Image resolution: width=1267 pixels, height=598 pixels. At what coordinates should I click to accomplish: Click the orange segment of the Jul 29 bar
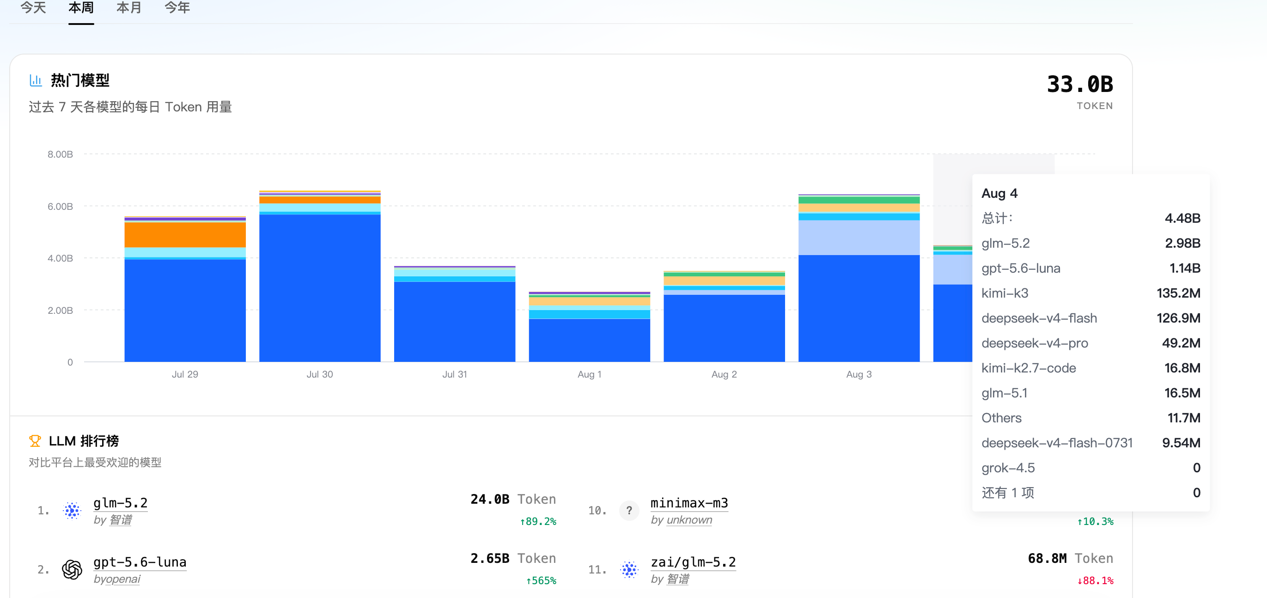185,235
